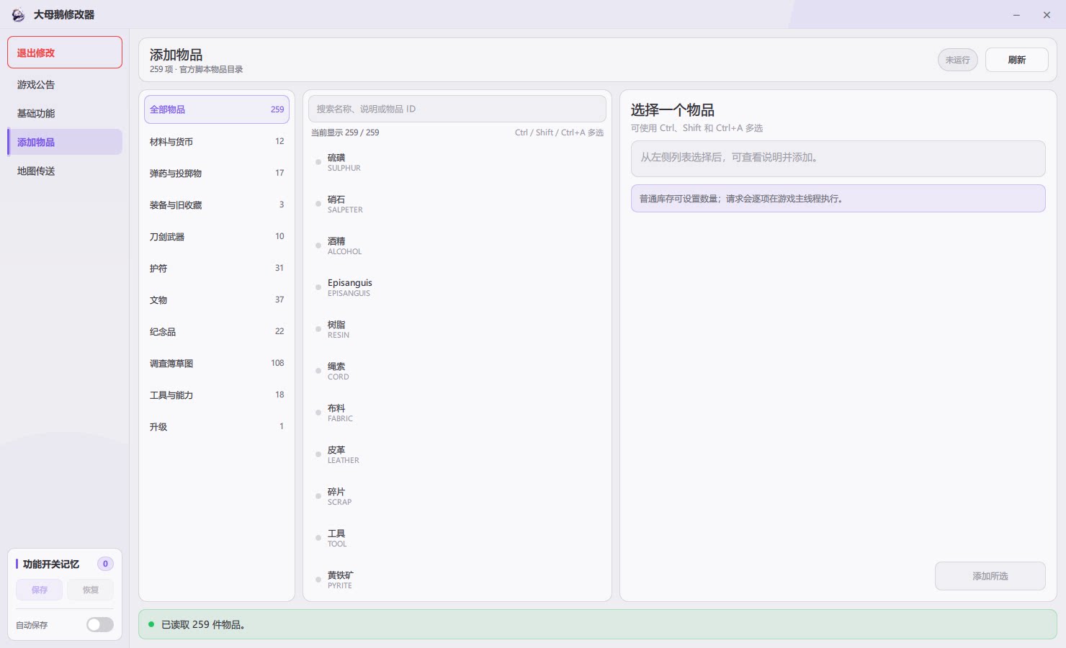
Task: Close the 大母鹅修改器 window
Action: (1047, 14)
